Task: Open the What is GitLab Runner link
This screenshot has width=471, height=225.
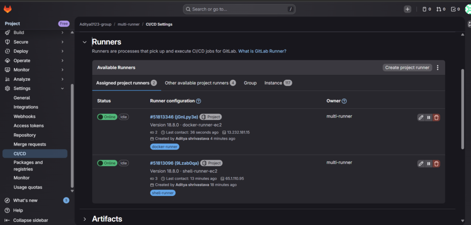Action: tap(262, 51)
